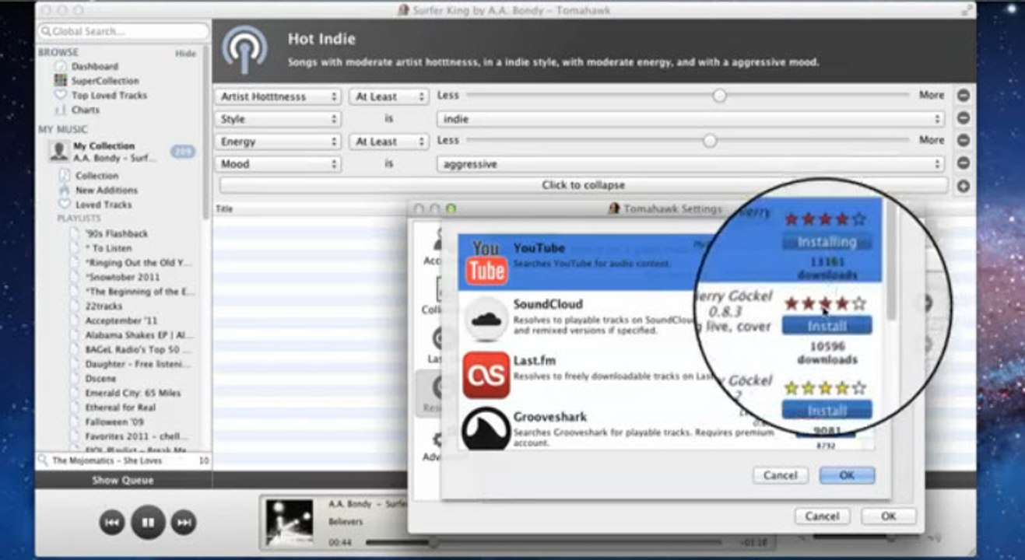This screenshot has height=560, width=1025.
Task: Select the My Collection avatar icon
Action: click(58, 151)
